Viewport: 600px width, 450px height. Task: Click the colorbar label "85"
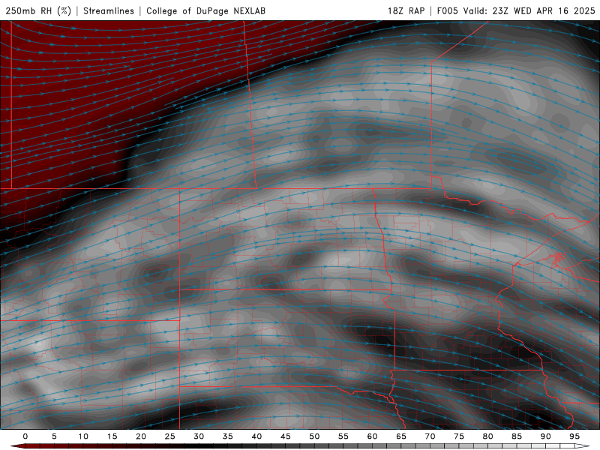point(517,436)
